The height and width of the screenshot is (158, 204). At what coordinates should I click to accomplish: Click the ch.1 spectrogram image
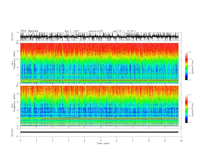99,63
